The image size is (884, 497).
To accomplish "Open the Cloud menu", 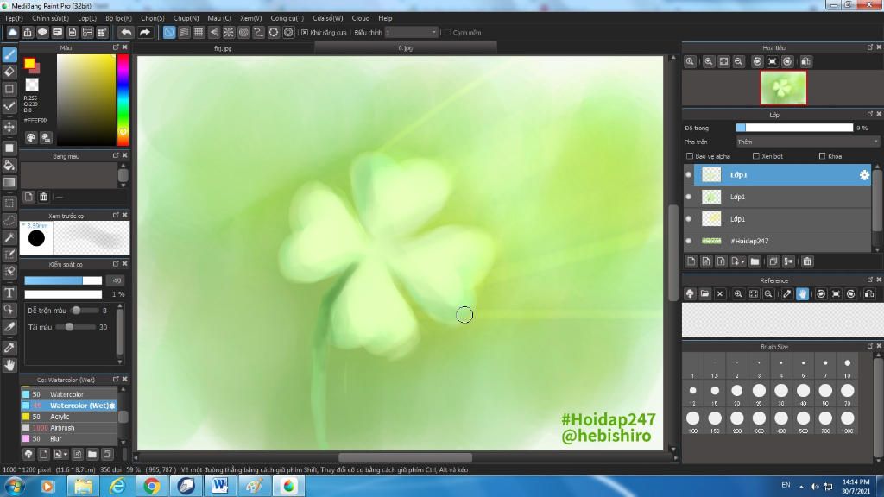I will coord(360,18).
